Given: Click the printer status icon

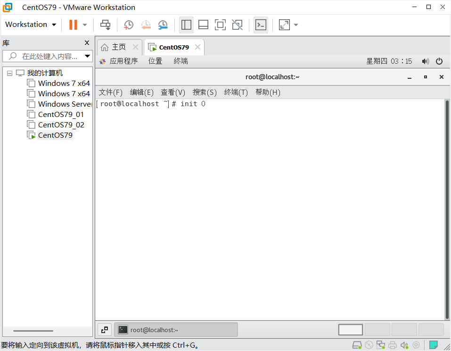Looking at the screenshot, I should click(392, 345).
